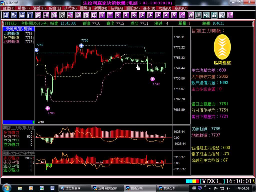Click the down arrow toolbar icon
256x192 pixels.
(174, 15)
